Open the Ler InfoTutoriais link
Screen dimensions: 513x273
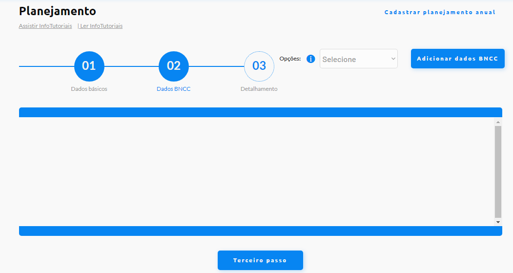pos(101,26)
